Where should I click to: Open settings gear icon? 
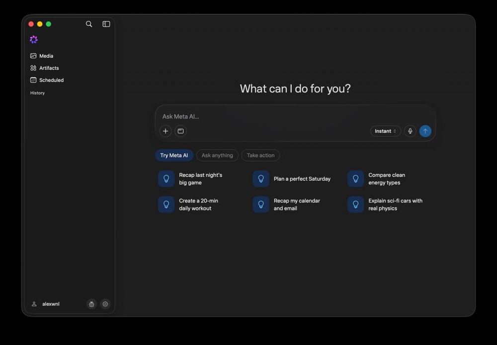(x=105, y=304)
